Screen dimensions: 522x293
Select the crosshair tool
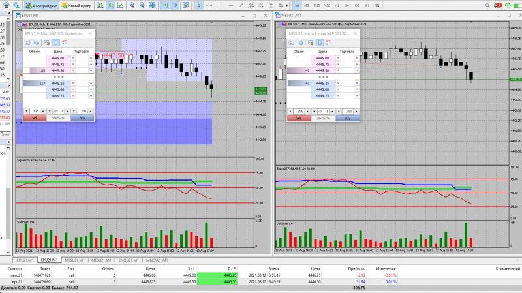(209, 5)
